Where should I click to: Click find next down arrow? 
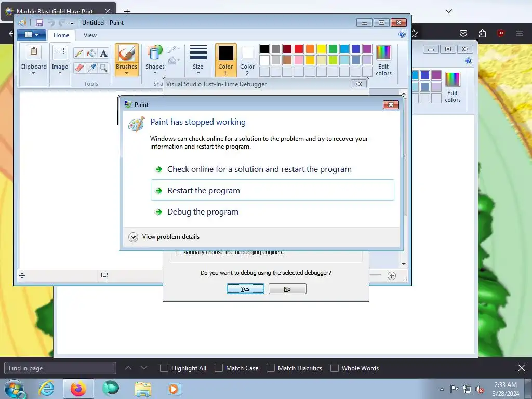click(144, 368)
